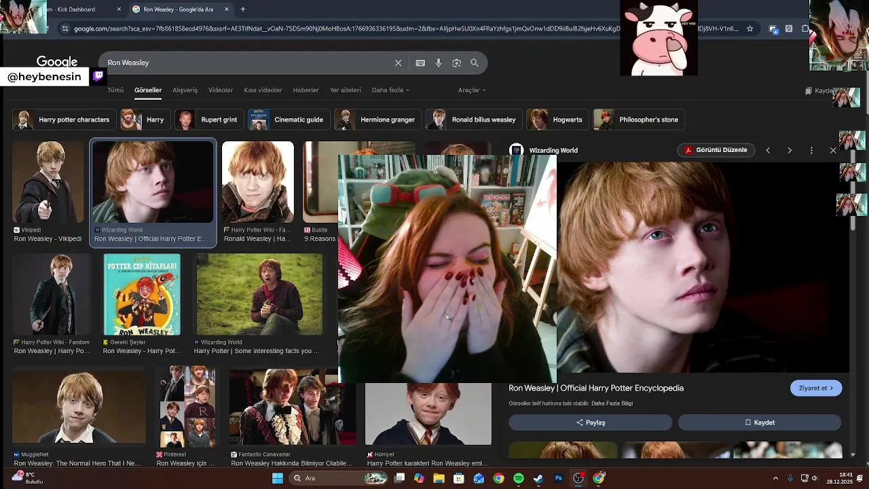Open Harry Potter Wiki Ronald Weasley thumbnail
This screenshot has height=489, width=869.
(x=258, y=182)
